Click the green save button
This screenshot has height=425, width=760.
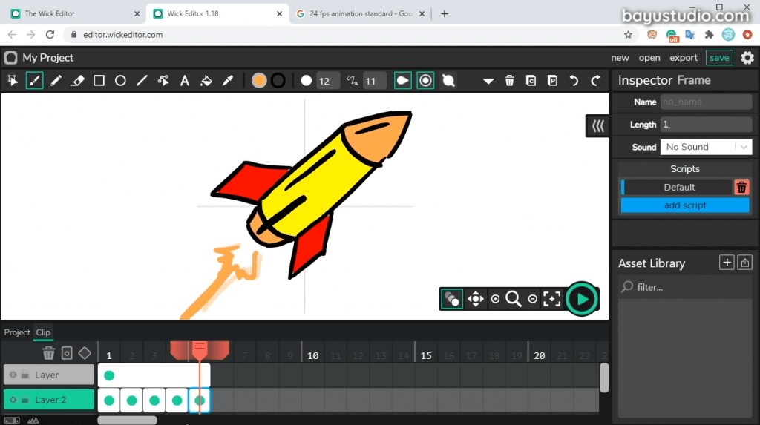(x=719, y=58)
